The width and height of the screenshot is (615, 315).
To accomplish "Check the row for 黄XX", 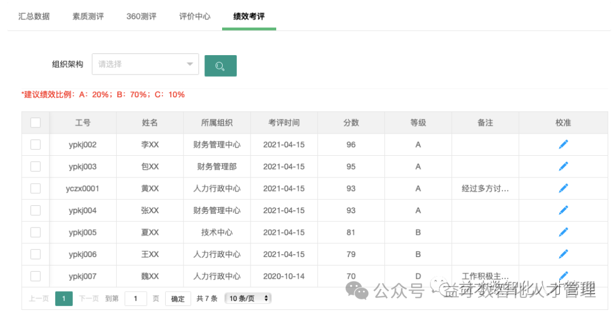I will pos(35,188).
